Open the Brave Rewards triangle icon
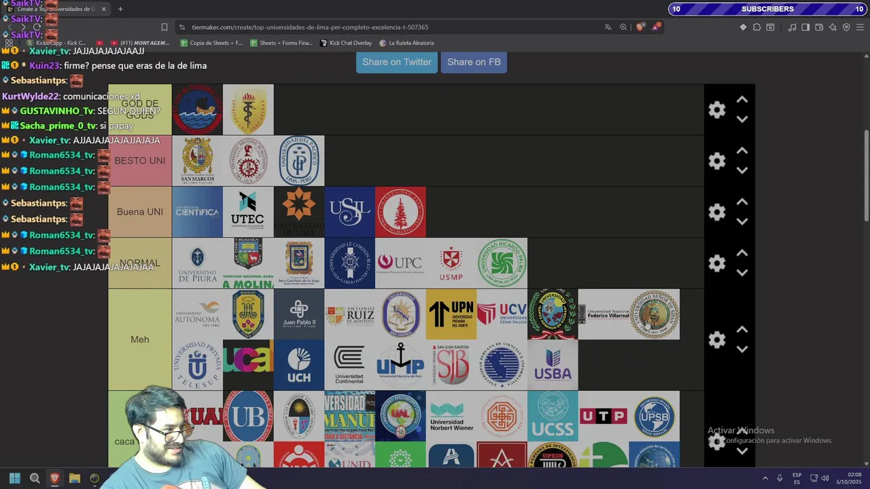 656,27
